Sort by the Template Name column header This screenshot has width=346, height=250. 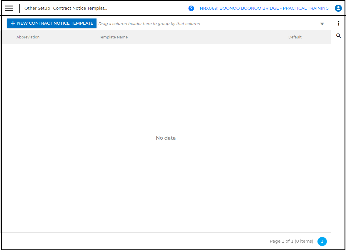click(x=113, y=37)
